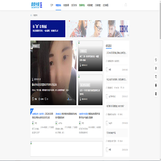This screenshot has height=161, width=161.
Task: Click the third floating side toolbar button
Action: click(156, 77)
